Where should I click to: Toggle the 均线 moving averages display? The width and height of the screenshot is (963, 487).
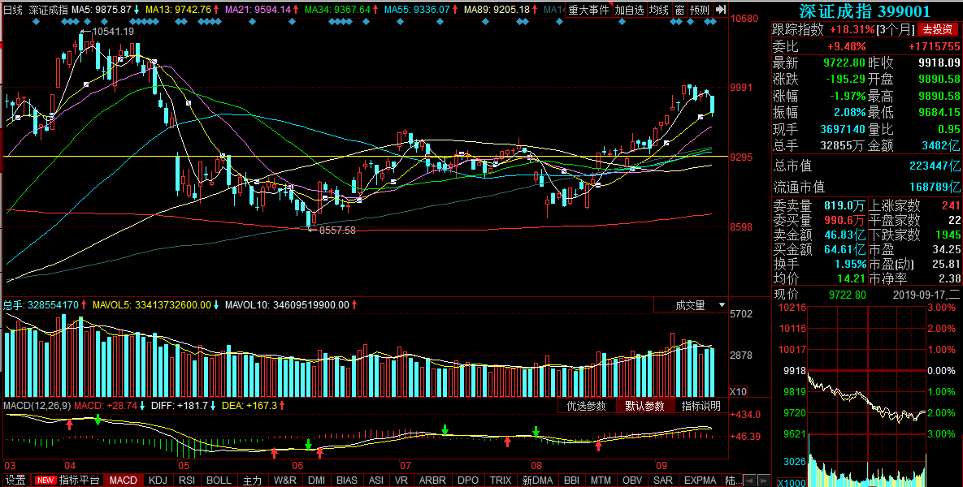pos(659,10)
